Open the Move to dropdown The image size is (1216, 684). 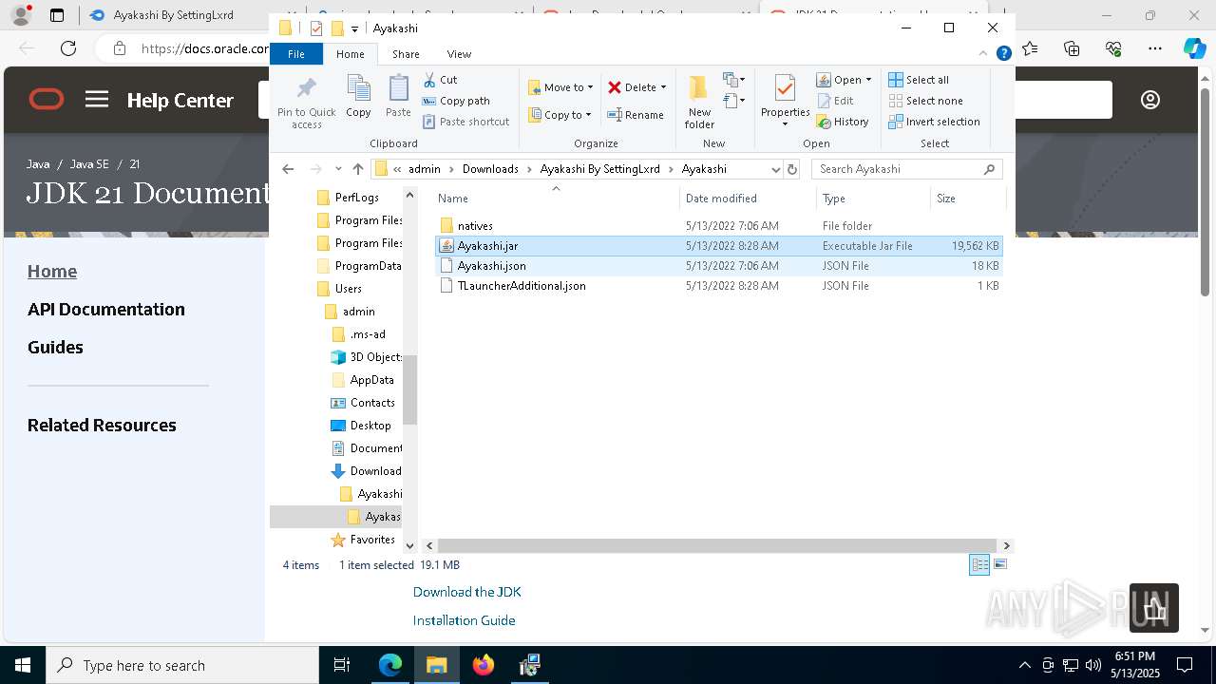(x=560, y=87)
